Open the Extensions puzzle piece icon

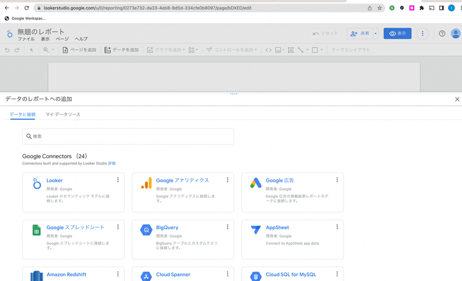coord(422,8)
